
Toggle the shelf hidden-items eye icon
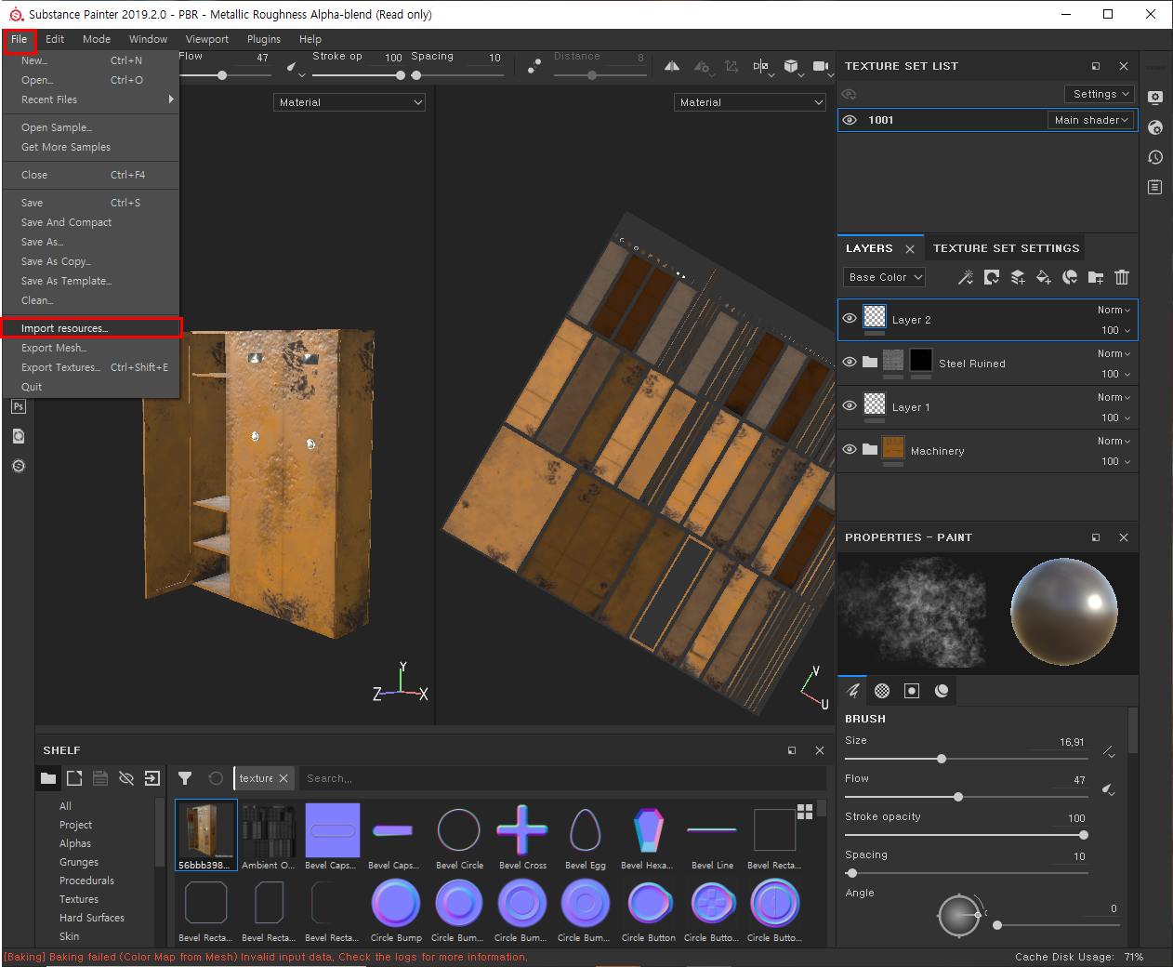[126, 778]
